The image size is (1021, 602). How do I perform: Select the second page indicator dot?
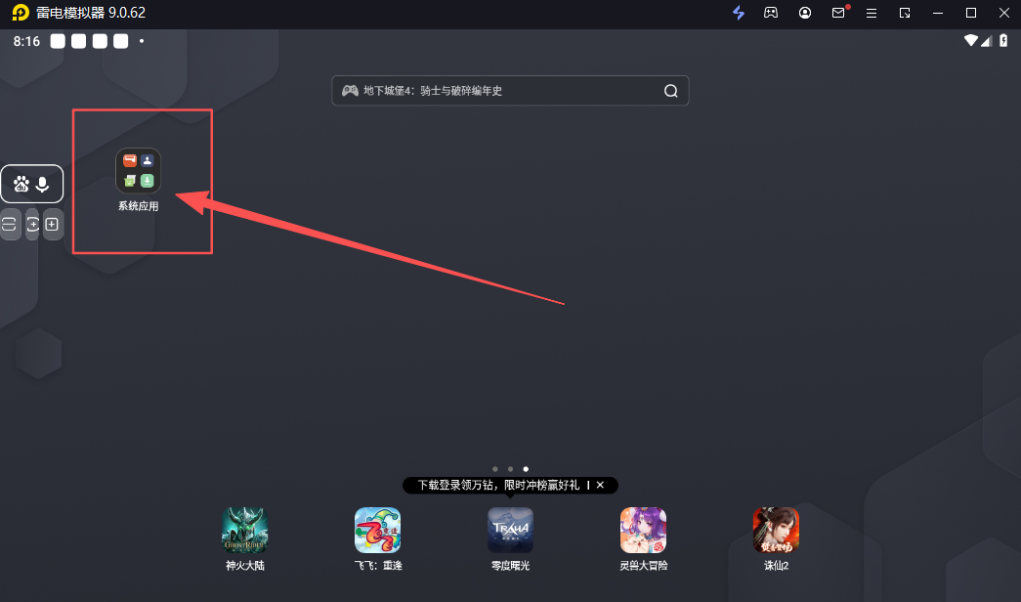[x=510, y=468]
